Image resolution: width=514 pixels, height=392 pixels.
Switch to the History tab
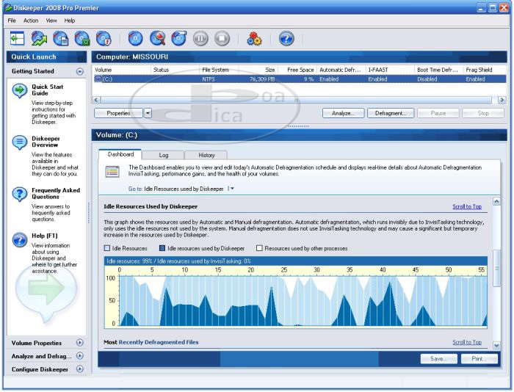pyautogui.click(x=206, y=155)
